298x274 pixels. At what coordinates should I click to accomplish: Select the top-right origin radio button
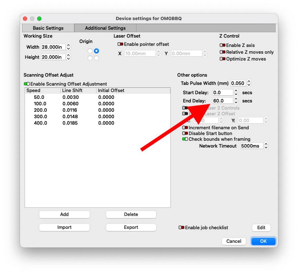pos(96,51)
